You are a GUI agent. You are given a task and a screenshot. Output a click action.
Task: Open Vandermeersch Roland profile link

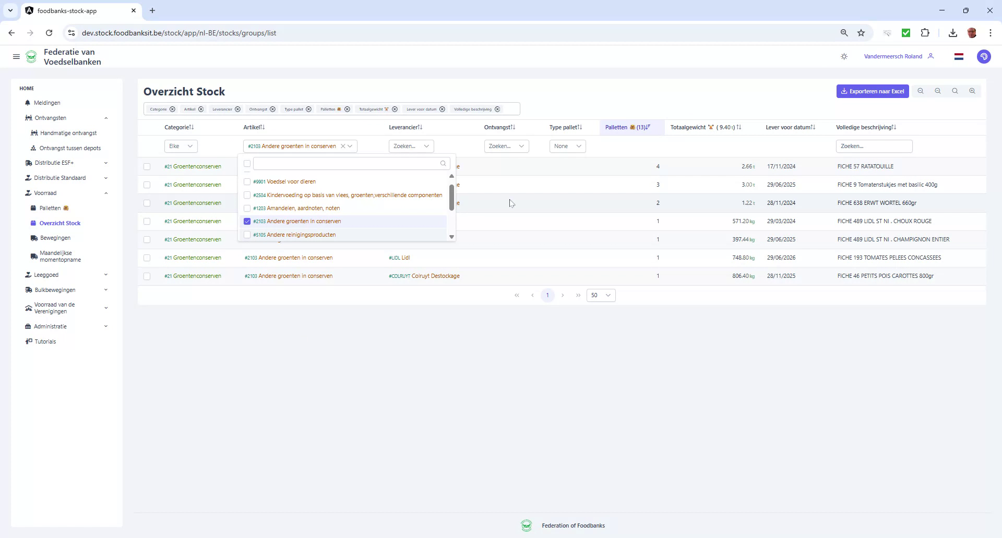click(893, 56)
